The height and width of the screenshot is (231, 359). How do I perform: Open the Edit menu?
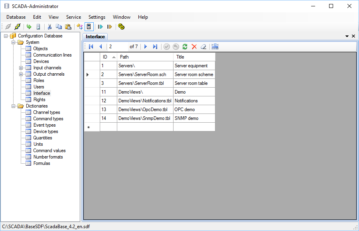click(x=37, y=17)
